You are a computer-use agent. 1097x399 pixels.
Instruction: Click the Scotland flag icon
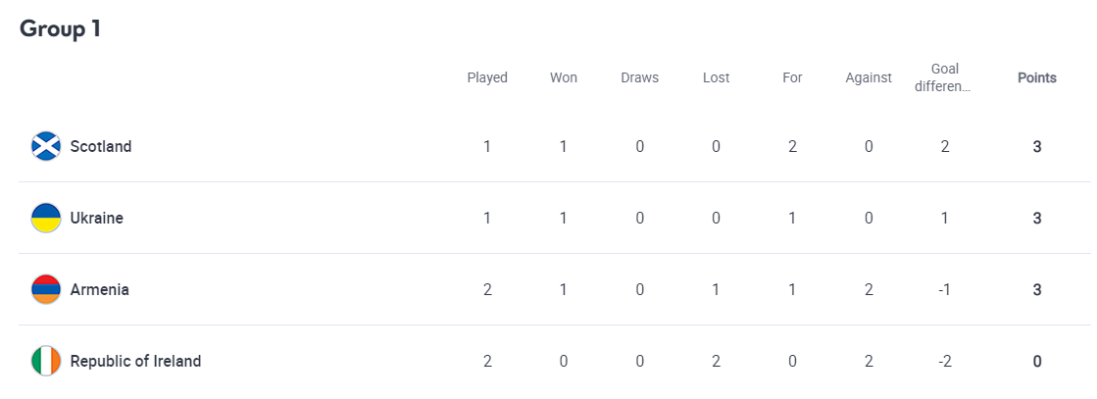click(x=46, y=146)
